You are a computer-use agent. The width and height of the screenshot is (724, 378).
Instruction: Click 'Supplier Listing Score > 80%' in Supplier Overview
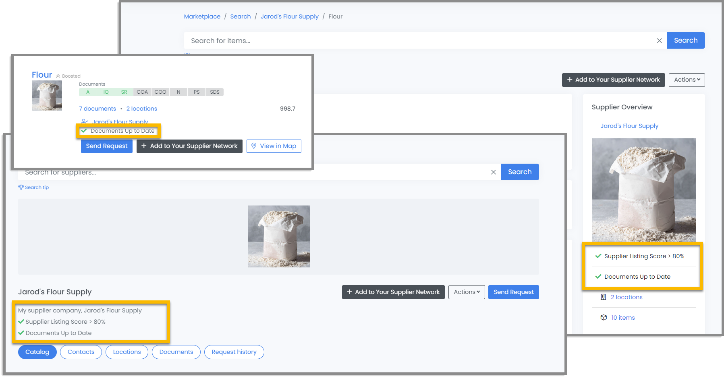click(644, 256)
